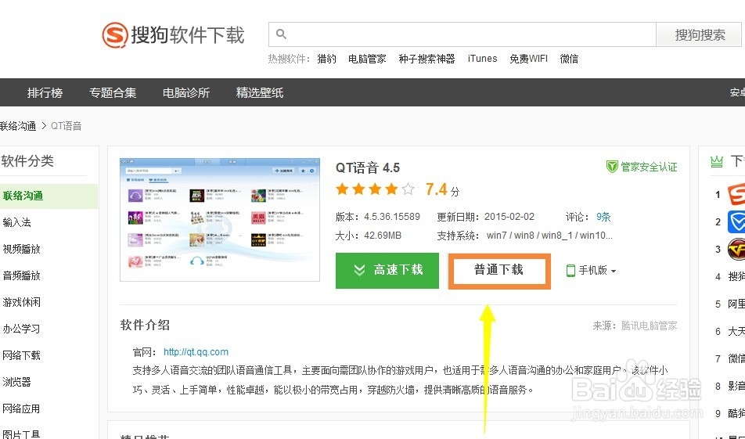Viewport: 745px width, 439px height.
Task: Click the supported systems win7 / win8 text
Action: coord(549,236)
